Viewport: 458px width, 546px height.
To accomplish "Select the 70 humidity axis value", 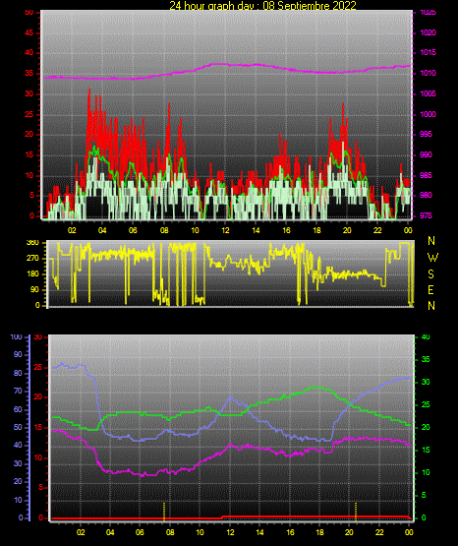I will 18,391.
